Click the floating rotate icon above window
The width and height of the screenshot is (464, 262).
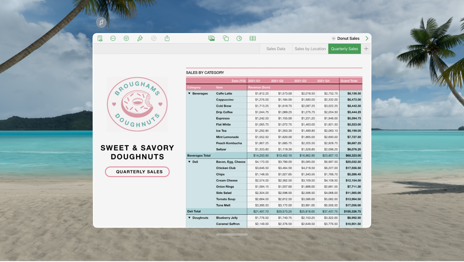point(101,22)
